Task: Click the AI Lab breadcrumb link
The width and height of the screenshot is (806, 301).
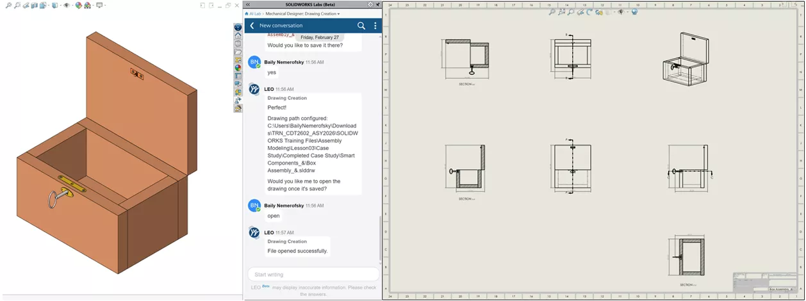Action: tap(254, 13)
